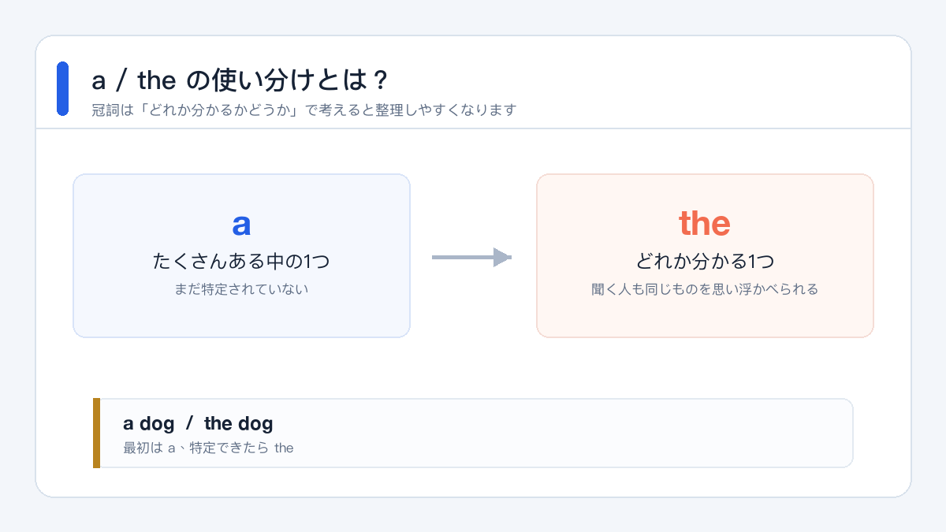Select the text たくさんある中の1つ
Image resolution: width=946 pixels, height=532 pixels.
[x=241, y=261]
